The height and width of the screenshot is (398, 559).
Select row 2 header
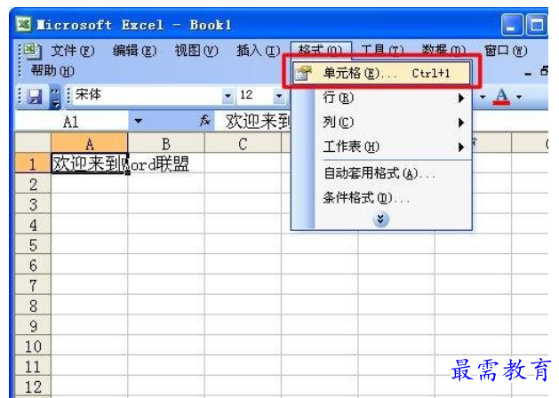(33, 184)
